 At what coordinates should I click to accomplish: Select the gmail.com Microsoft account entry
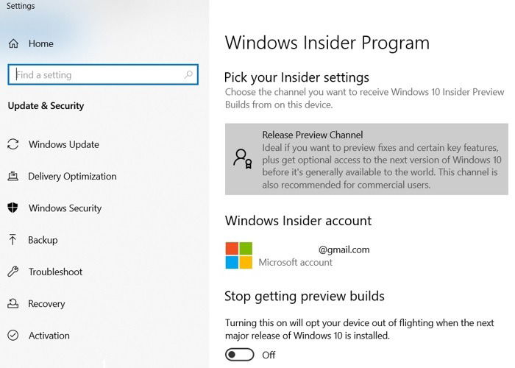(297, 255)
